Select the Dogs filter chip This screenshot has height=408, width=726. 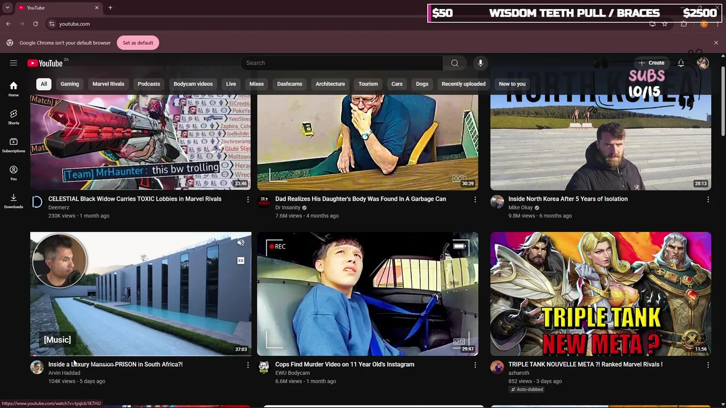pyautogui.click(x=422, y=84)
